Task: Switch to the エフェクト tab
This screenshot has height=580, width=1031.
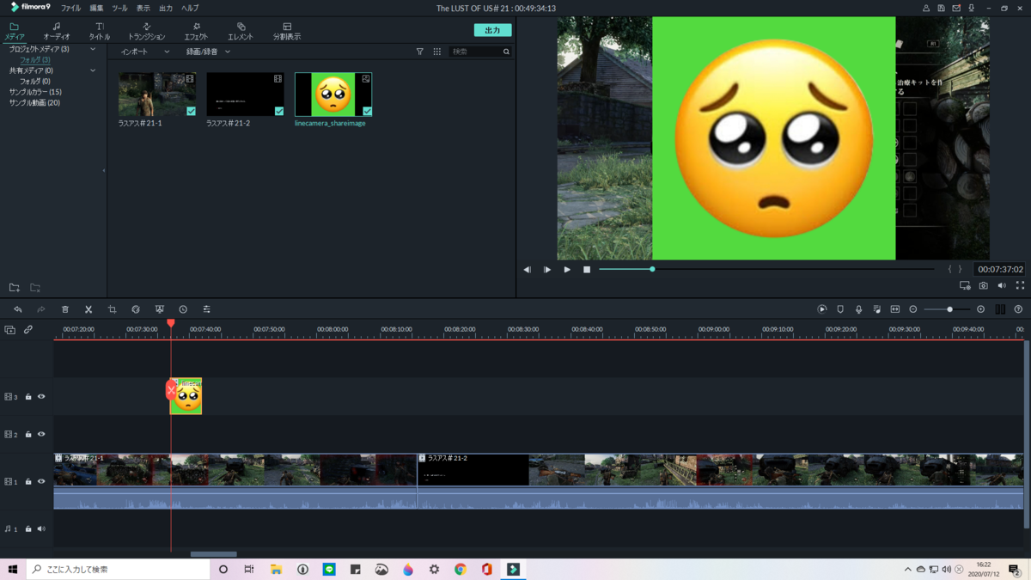Action: 196,32
